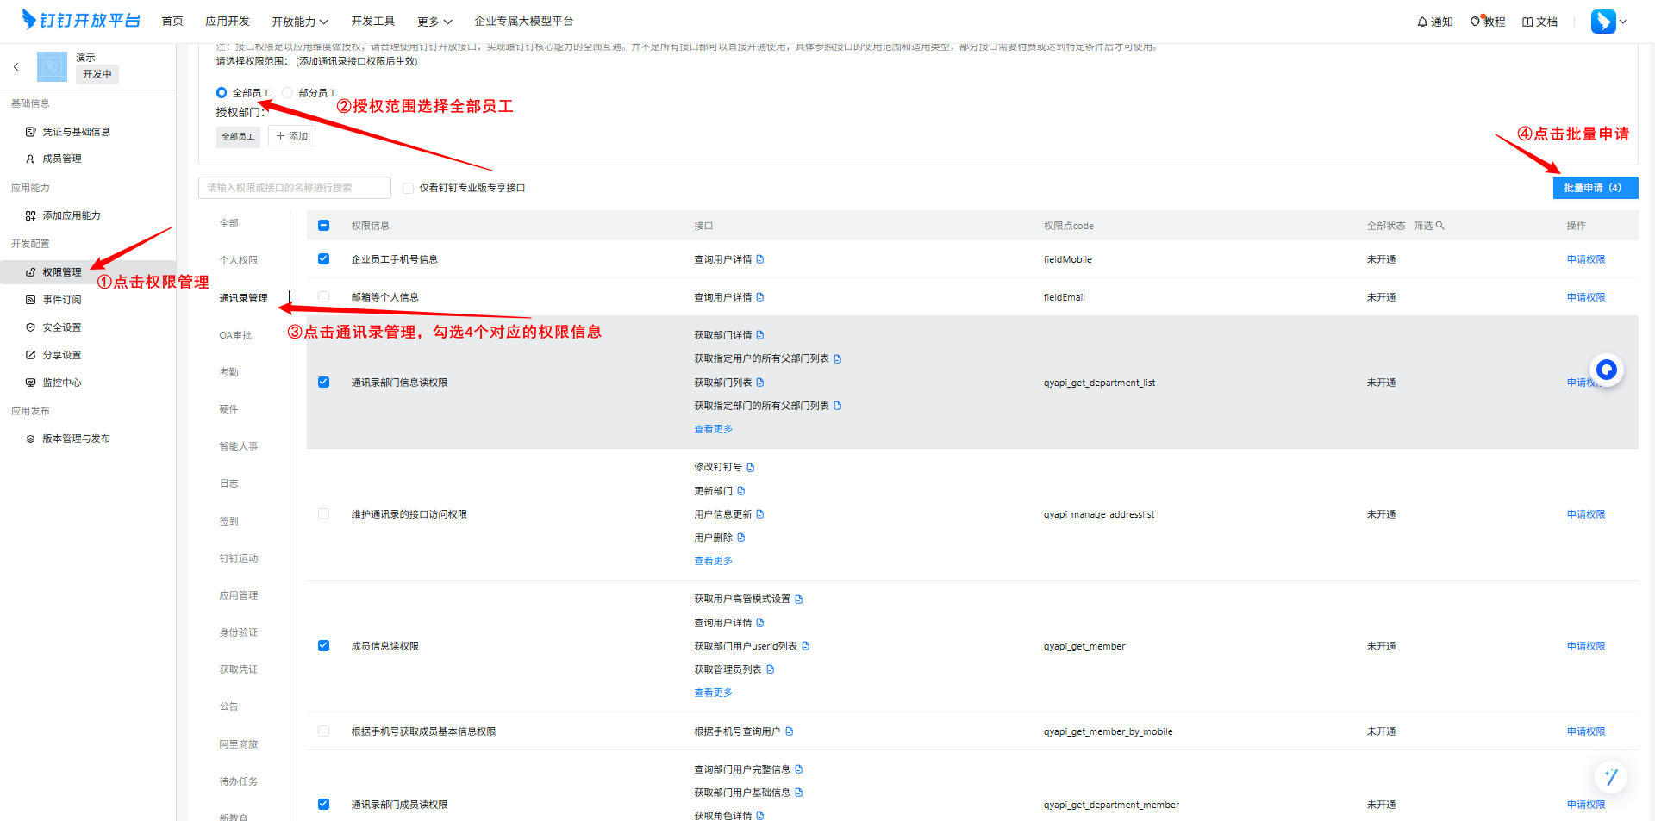Open 应用开发 in the top navigation
Viewport: 1655px width, 821px height.
(228, 21)
